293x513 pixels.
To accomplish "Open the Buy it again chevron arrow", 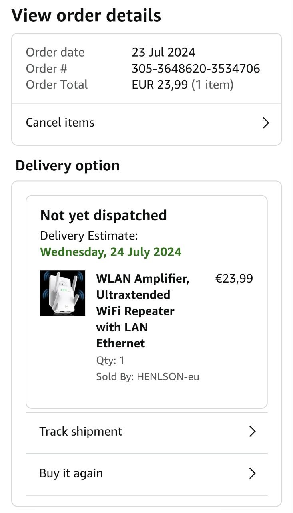I will [x=252, y=473].
